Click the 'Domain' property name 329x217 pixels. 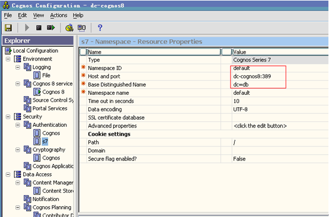click(97, 151)
